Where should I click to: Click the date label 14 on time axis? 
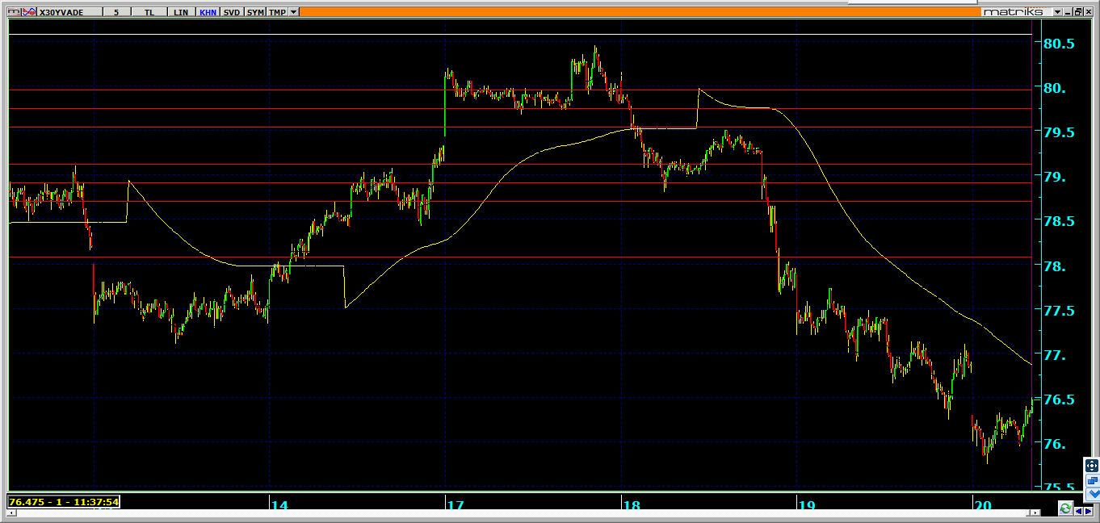pos(279,505)
